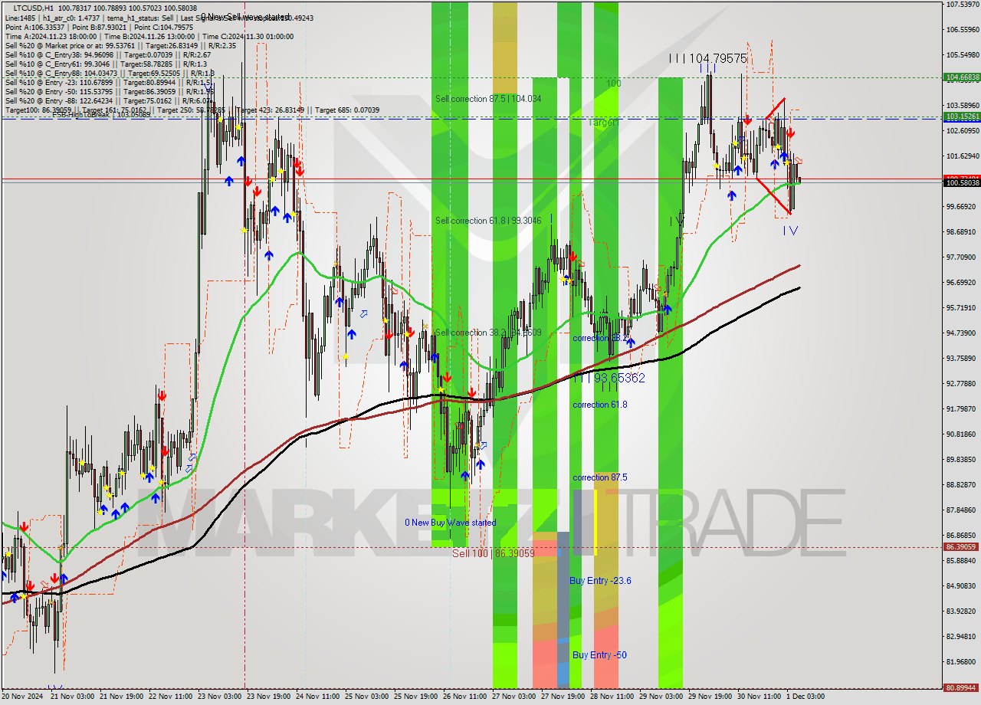Click the 'Sell %10 @ C_Entry38' info line

click(x=107, y=54)
